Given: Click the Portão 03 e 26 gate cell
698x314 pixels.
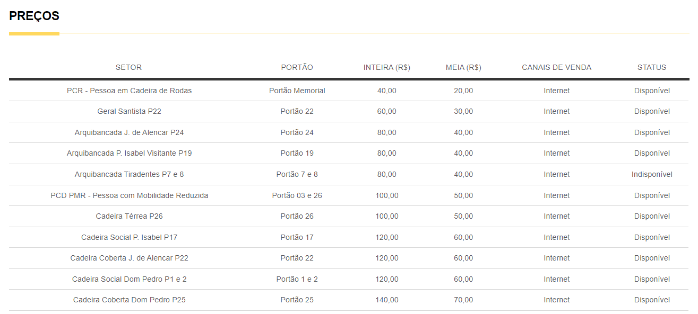Looking at the screenshot, I should [x=297, y=195].
